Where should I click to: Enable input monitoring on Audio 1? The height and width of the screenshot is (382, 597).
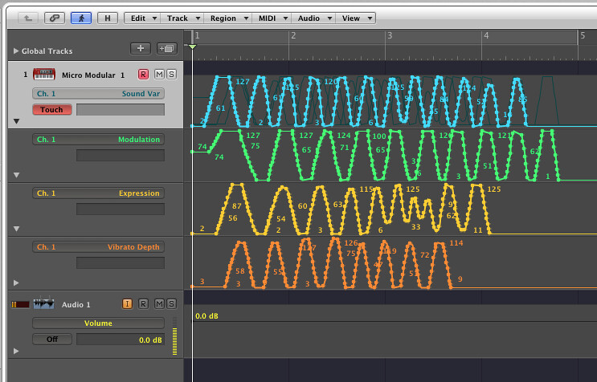click(127, 303)
